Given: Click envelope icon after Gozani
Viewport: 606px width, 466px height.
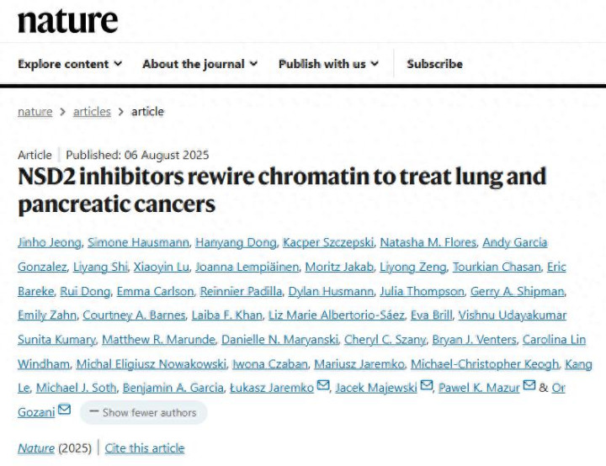Looking at the screenshot, I should (64, 410).
